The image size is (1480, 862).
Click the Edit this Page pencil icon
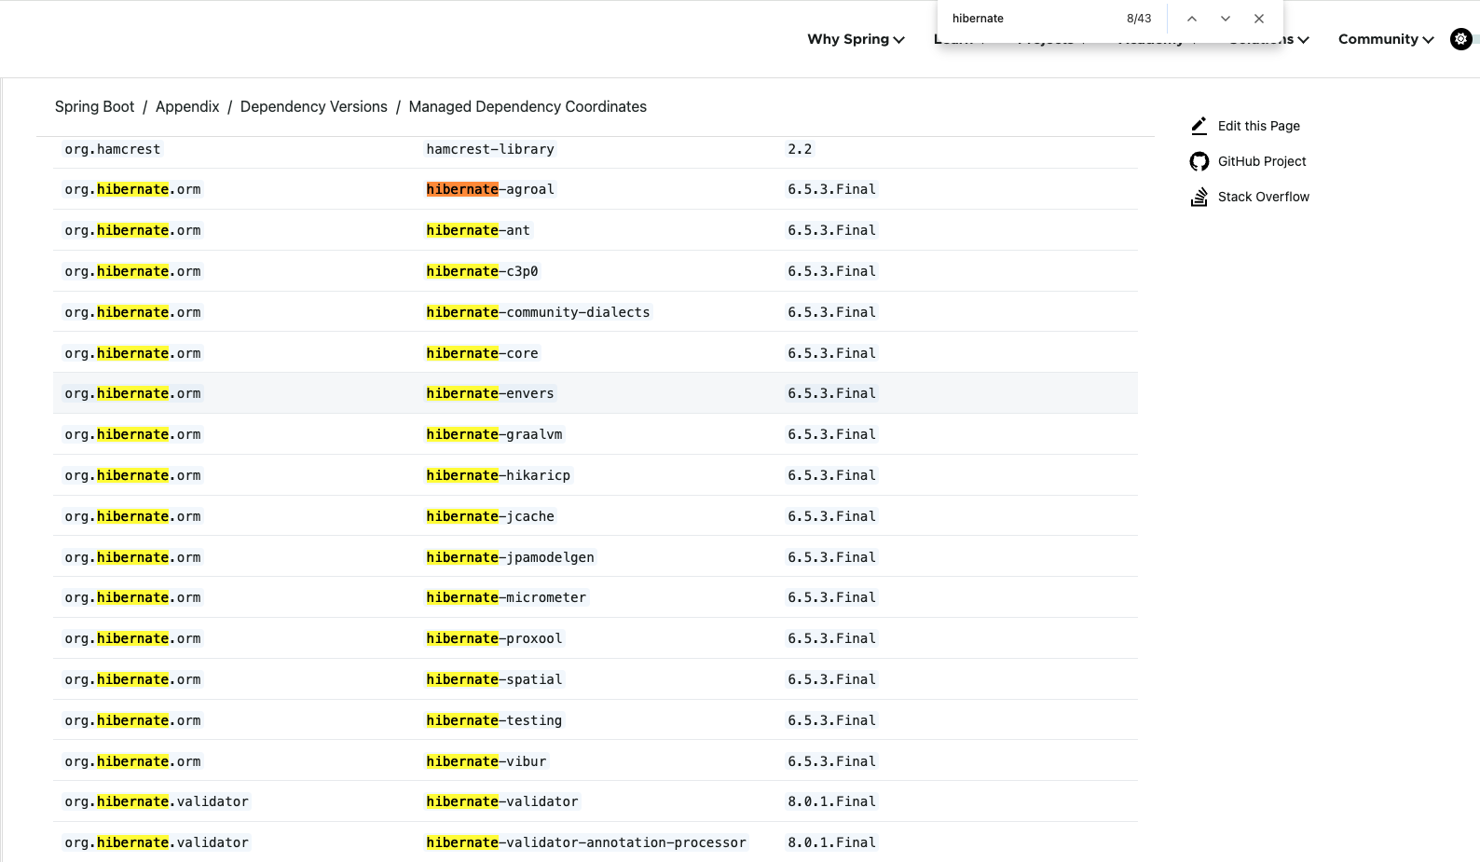1199,126
